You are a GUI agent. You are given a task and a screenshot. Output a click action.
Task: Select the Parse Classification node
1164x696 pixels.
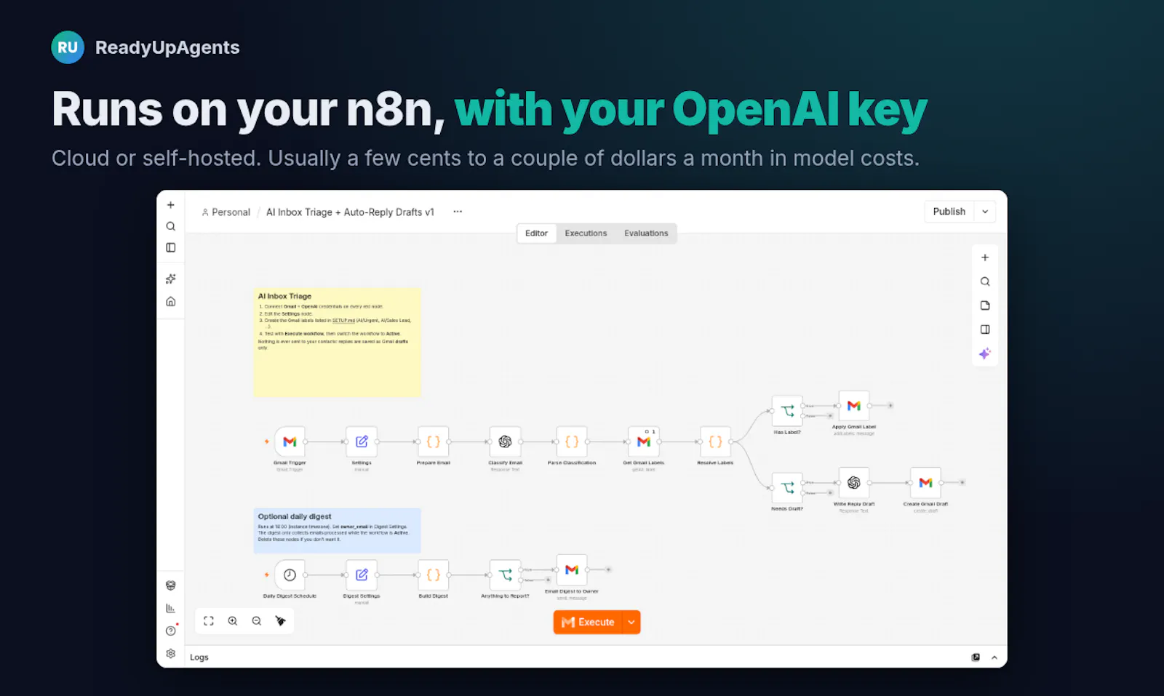pos(572,441)
